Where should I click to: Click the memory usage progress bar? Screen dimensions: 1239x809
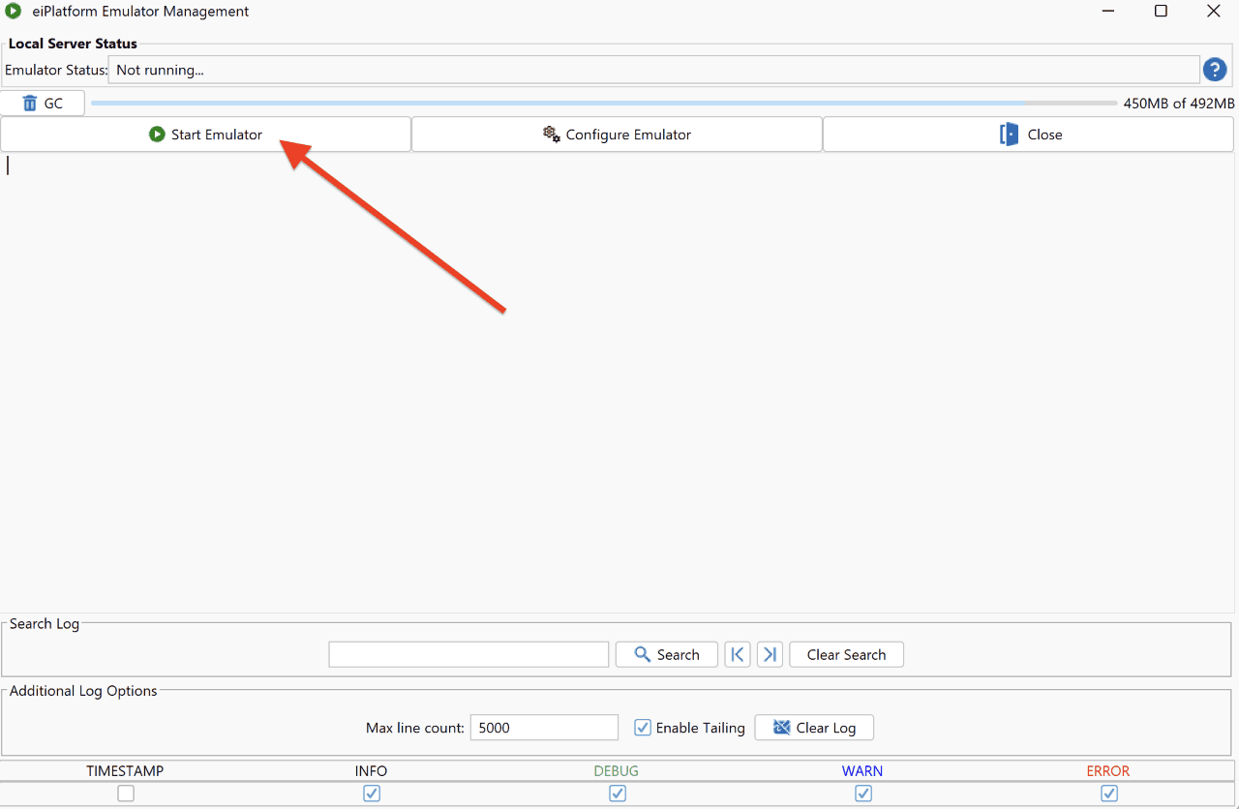604,104
